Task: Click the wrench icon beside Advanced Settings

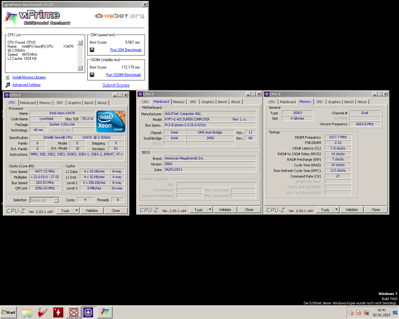Action: [7, 85]
